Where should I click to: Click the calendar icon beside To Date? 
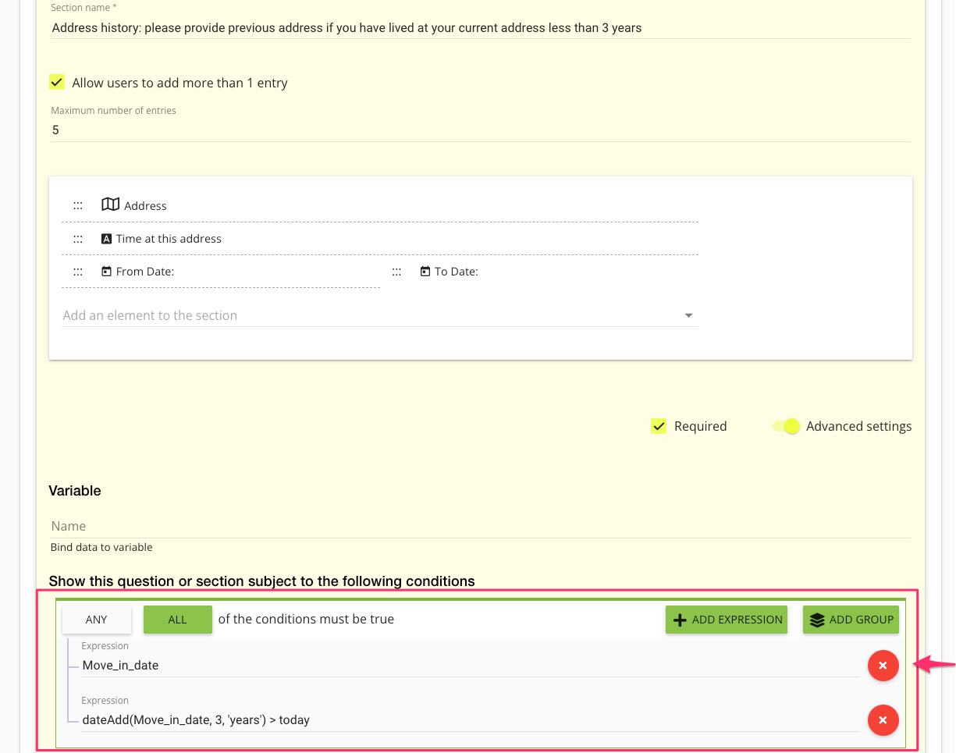coord(425,272)
